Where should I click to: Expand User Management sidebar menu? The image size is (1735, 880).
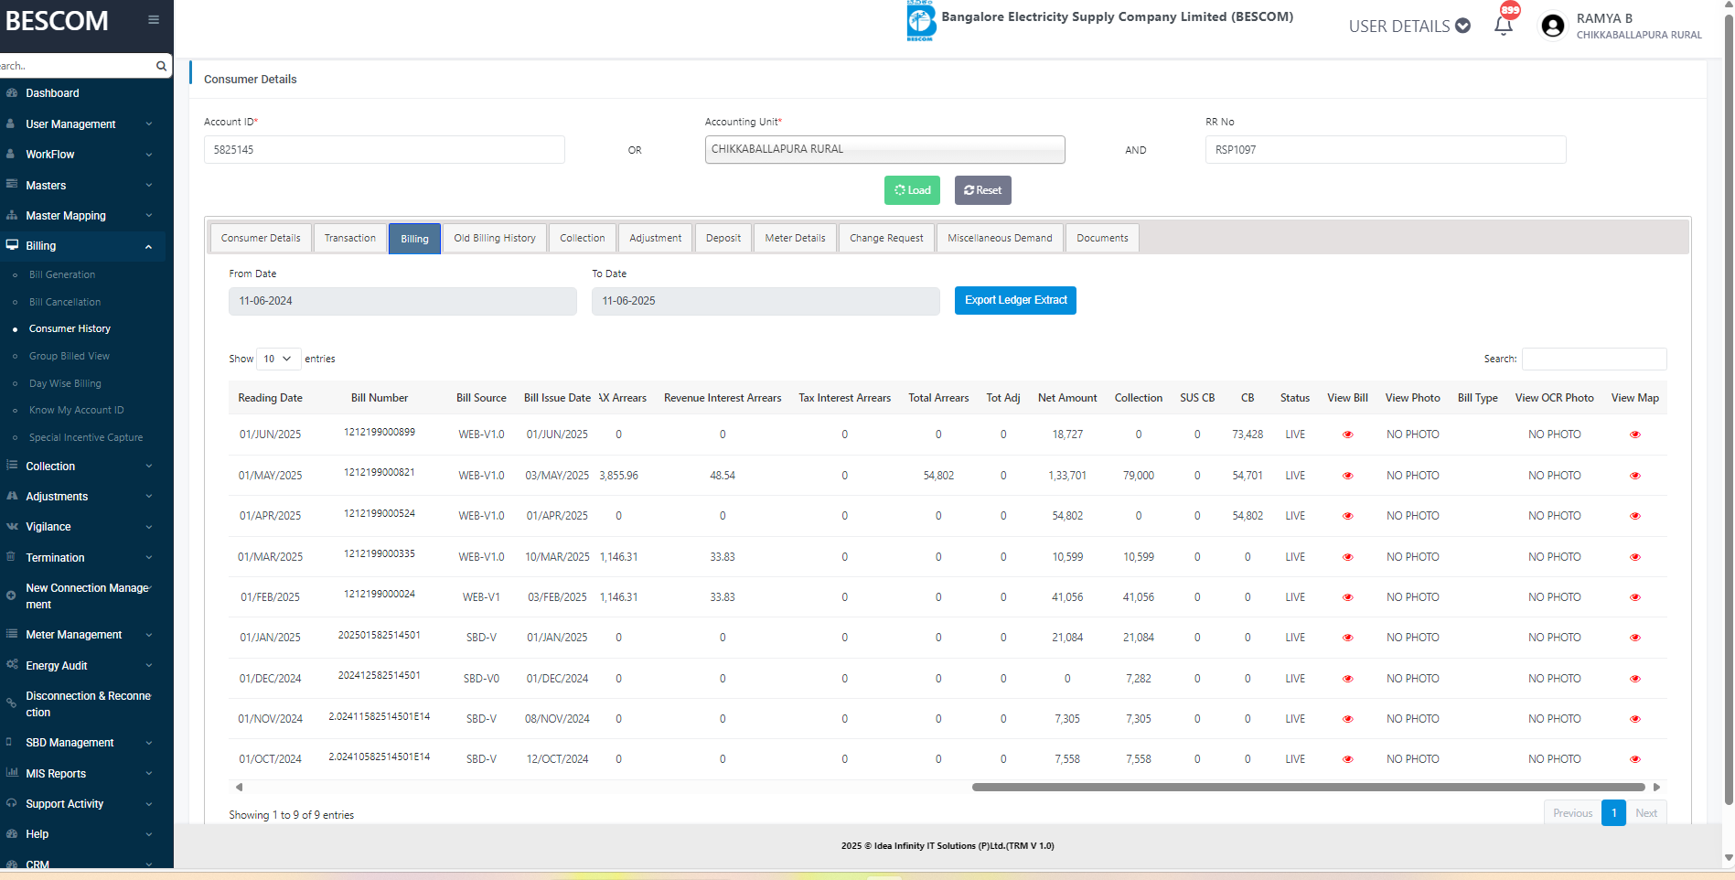click(x=82, y=124)
